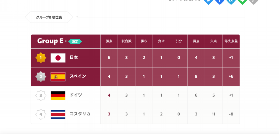
Task: Open コスタリカ team name
Action: (x=80, y=114)
